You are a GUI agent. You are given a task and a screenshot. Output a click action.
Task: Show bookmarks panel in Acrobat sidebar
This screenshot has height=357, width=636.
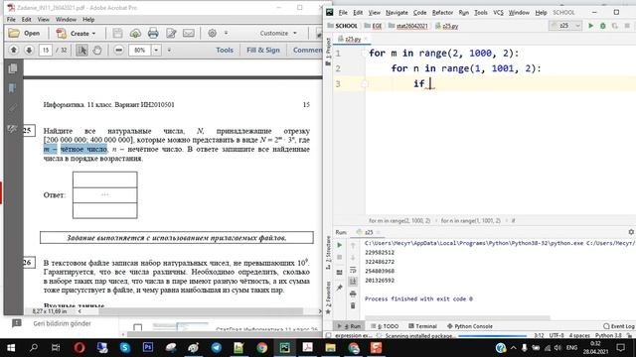coord(13,88)
